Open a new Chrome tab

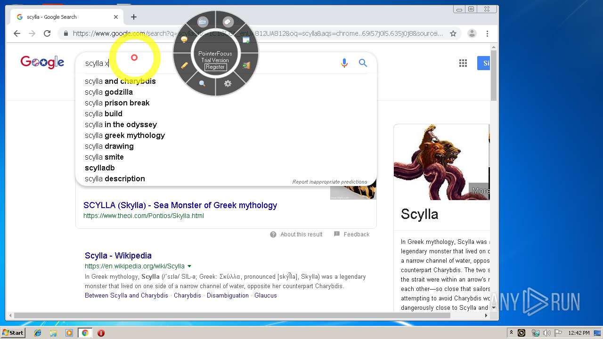point(134,17)
